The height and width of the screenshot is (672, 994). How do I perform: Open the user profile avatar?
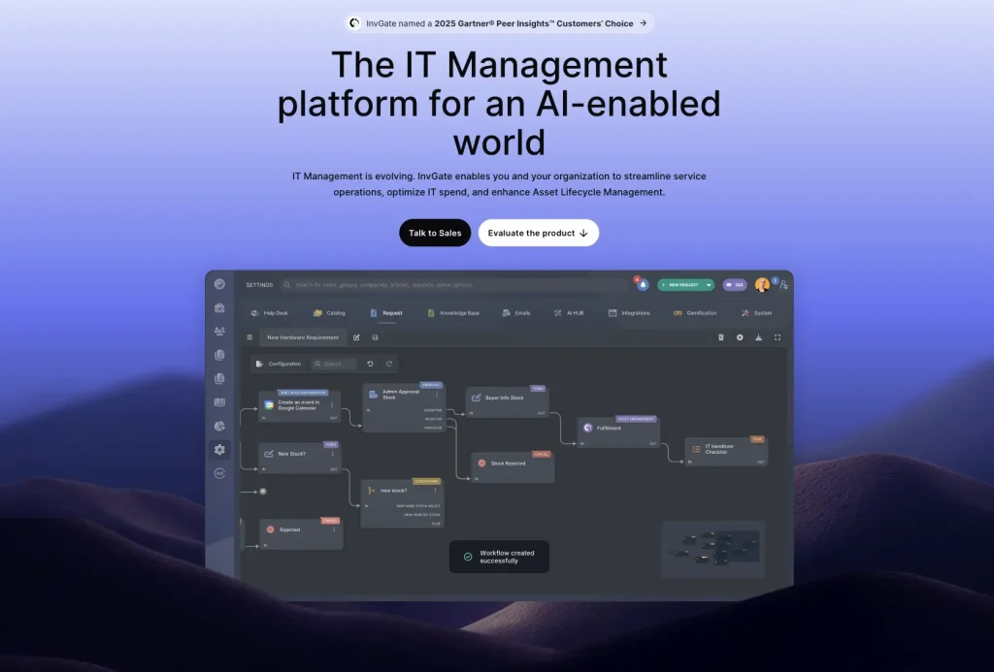pyautogui.click(x=762, y=285)
